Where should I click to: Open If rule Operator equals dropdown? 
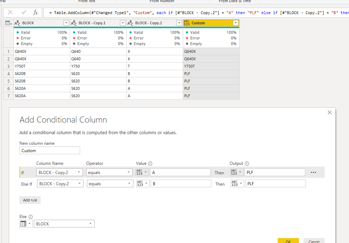pyautogui.click(x=109, y=172)
